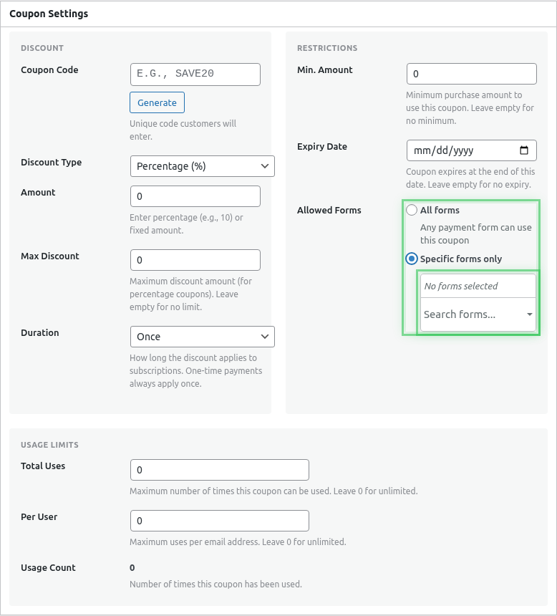Click the Duration dropdown chevron

pos(266,336)
